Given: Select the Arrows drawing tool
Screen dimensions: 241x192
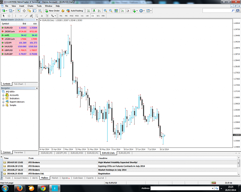Looking at the screenshot, I should coord(52,16).
